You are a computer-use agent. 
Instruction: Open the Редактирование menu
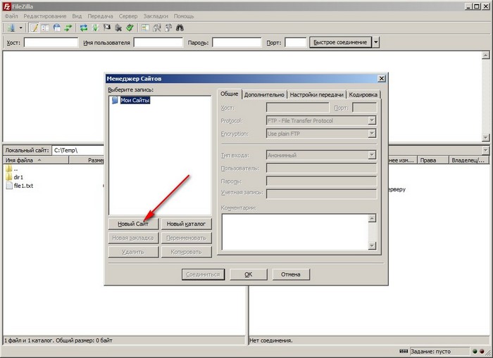45,16
